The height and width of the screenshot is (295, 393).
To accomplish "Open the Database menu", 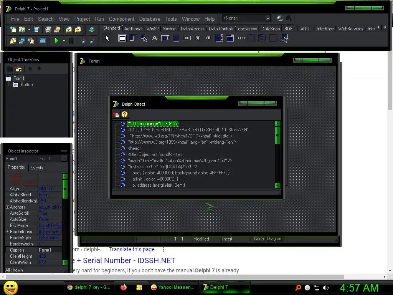I will tap(150, 19).
